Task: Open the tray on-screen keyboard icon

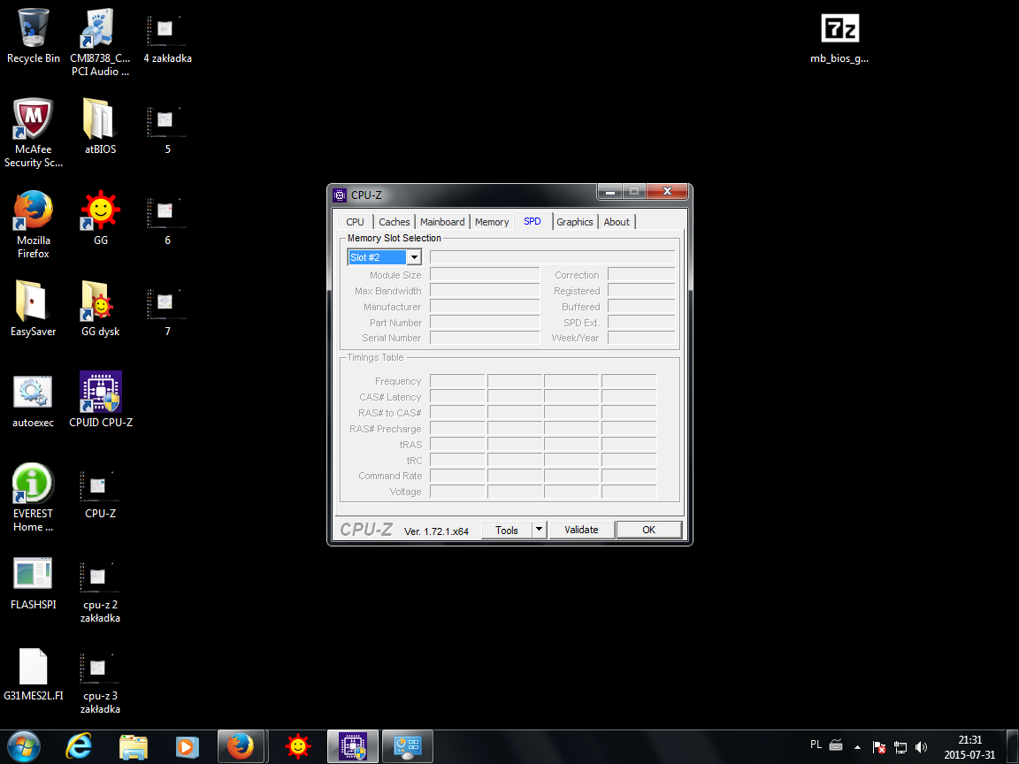Action: click(x=836, y=745)
